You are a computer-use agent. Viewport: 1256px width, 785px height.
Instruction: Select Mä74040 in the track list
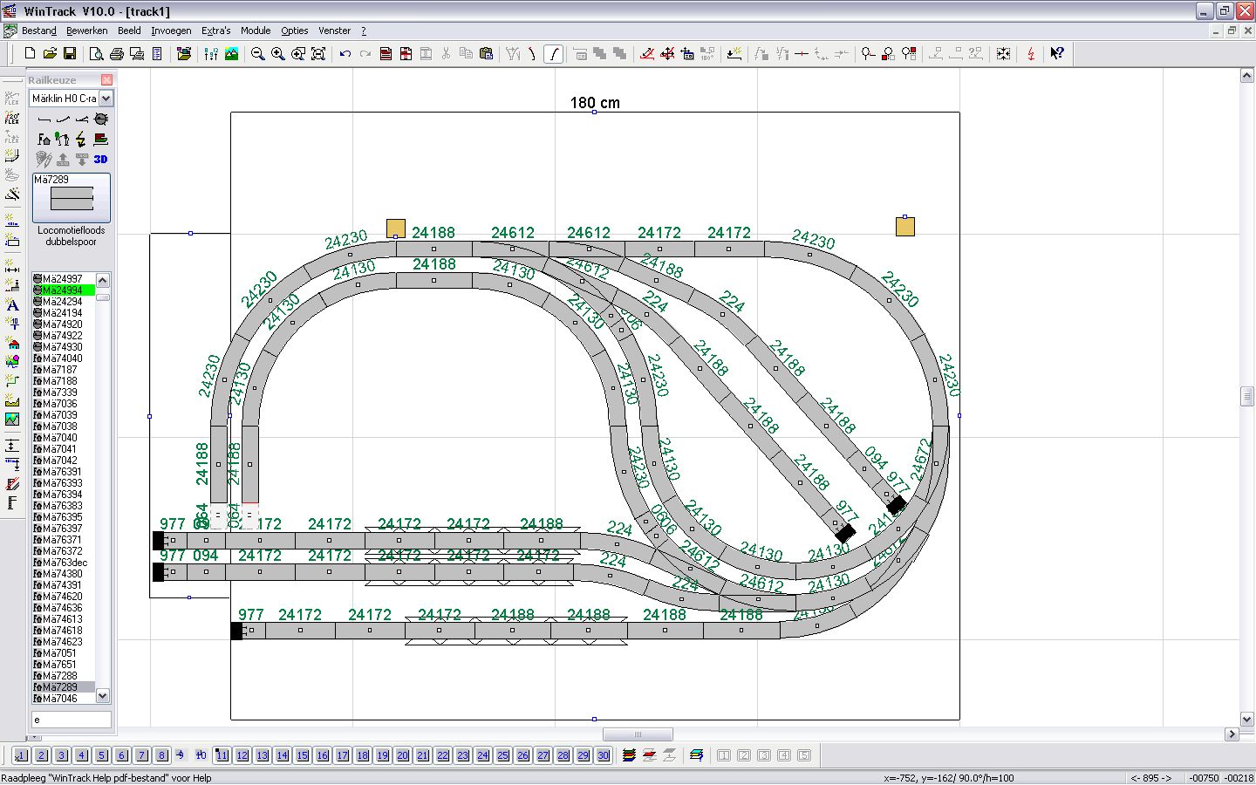pyautogui.click(x=63, y=358)
